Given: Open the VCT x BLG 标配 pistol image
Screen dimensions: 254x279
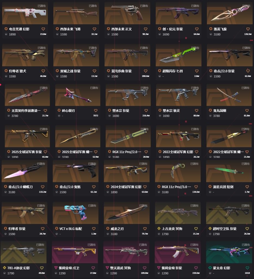Looking at the screenshot, I should (x=75, y=213).
